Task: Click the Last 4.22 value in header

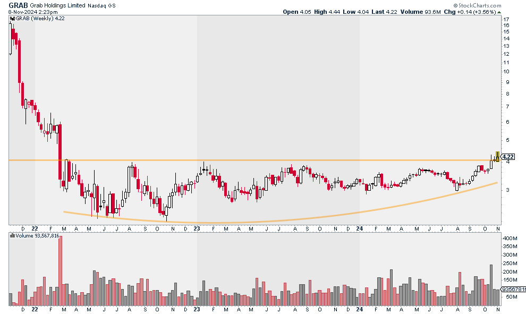Action: point(384,12)
